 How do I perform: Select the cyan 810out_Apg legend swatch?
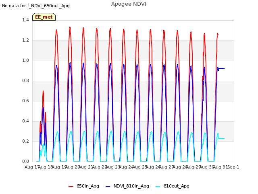(x=158, y=187)
